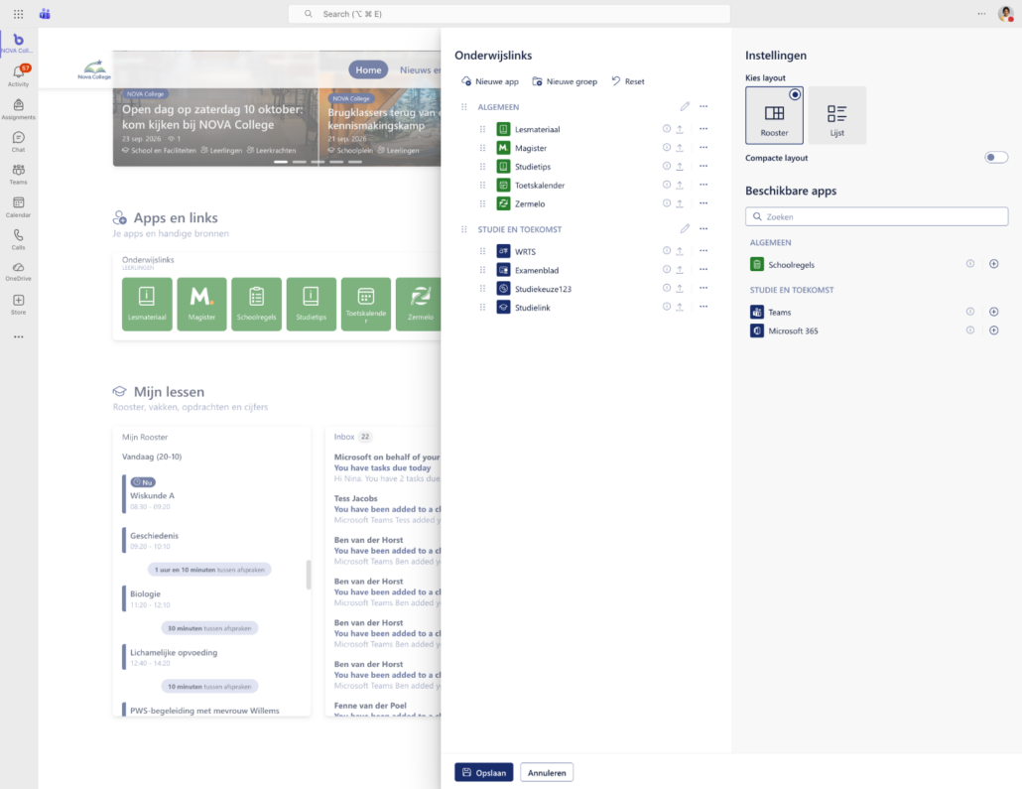Screen dimensions: 1022x789
Task: Open the Calendar app in the sidebar
Action: point(18,206)
